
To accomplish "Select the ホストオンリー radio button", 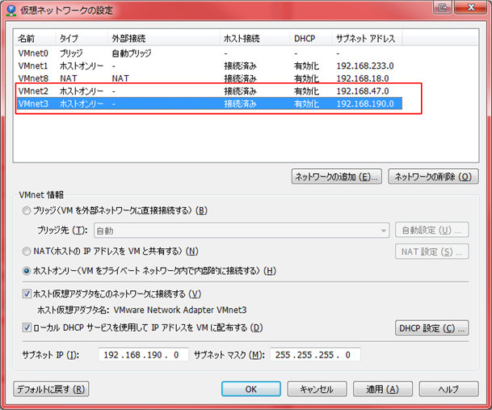I will pyautogui.click(x=28, y=270).
